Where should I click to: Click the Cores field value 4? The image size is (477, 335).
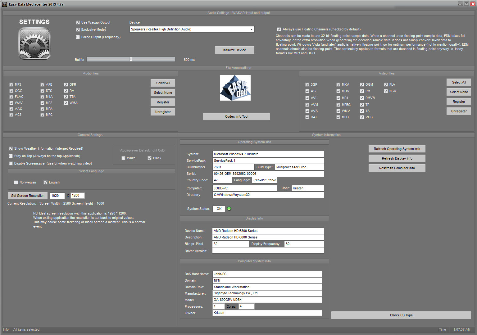click(246, 306)
